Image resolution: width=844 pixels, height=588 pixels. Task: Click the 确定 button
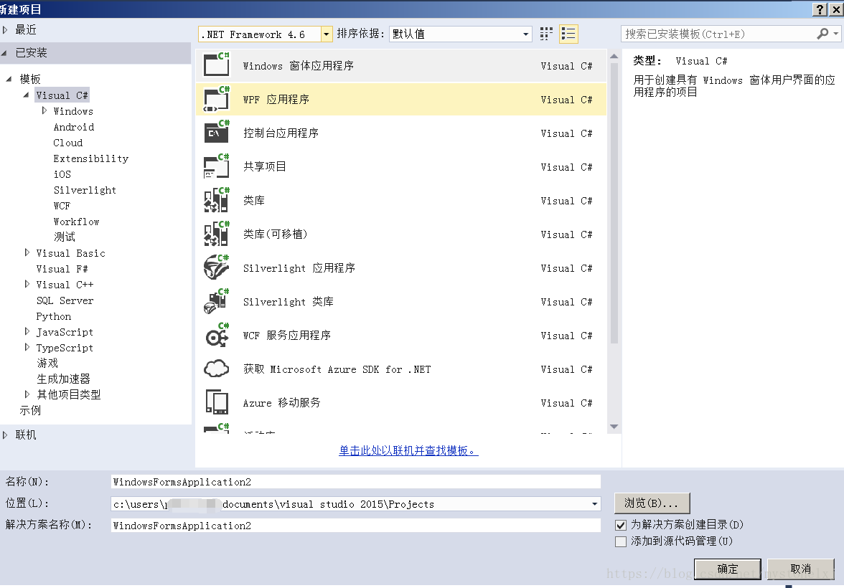[x=727, y=569]
